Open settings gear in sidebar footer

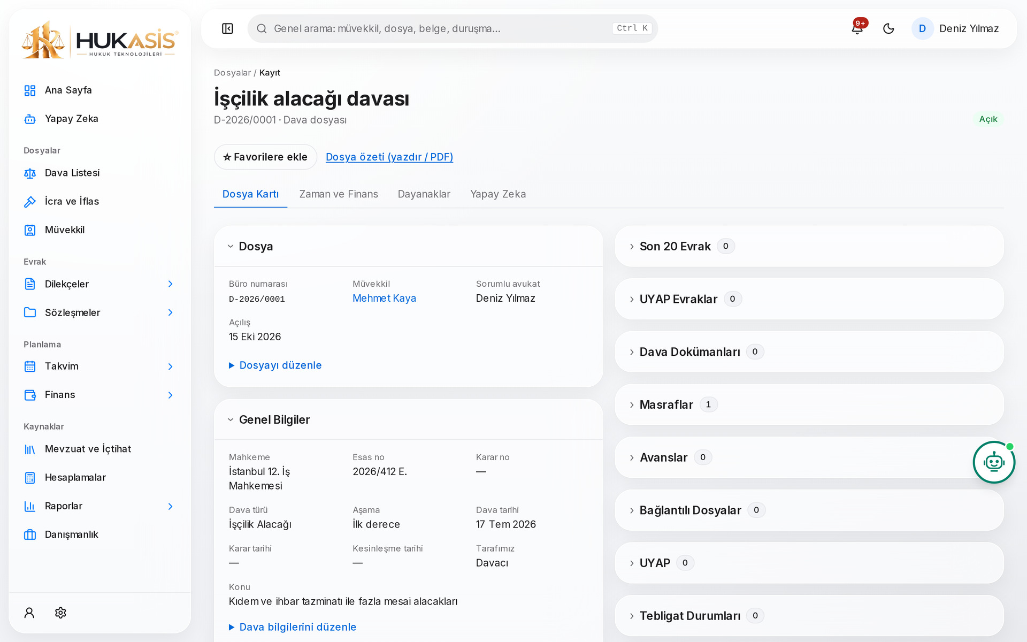pyautogui.click(x=60, y=613)
